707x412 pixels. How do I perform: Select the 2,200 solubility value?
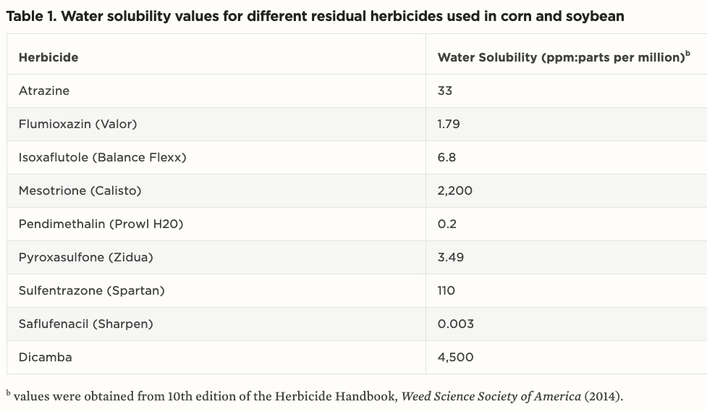(x=455, y=190)
